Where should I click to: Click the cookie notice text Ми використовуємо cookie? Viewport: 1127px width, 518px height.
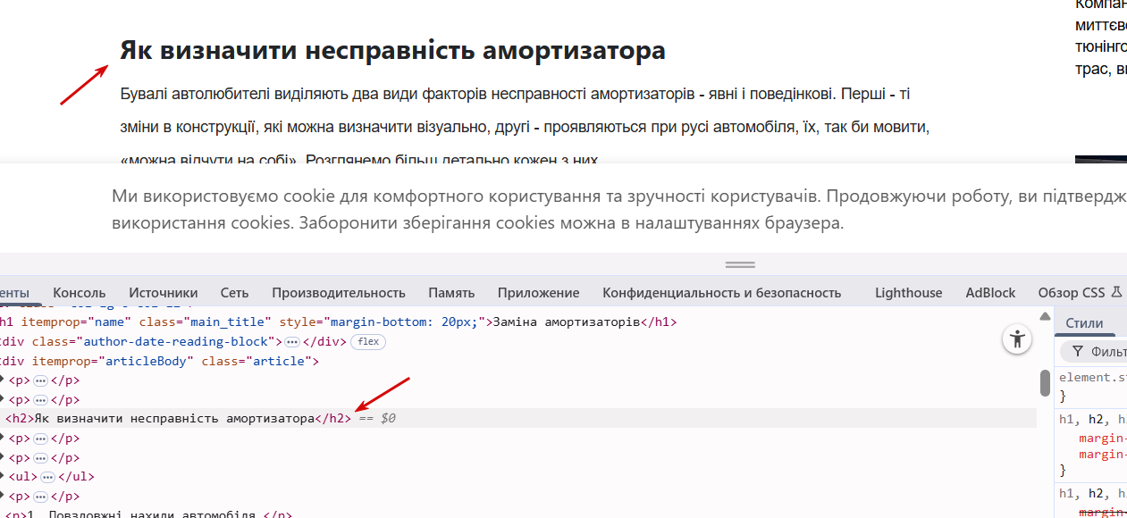[x=618, y=209]
